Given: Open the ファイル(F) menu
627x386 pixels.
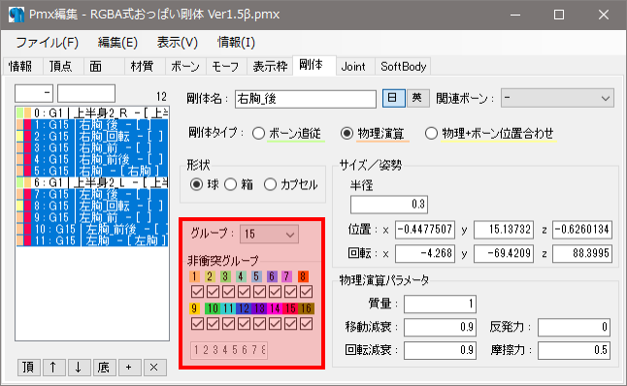Looking at the screenshot, I should 48,43.
